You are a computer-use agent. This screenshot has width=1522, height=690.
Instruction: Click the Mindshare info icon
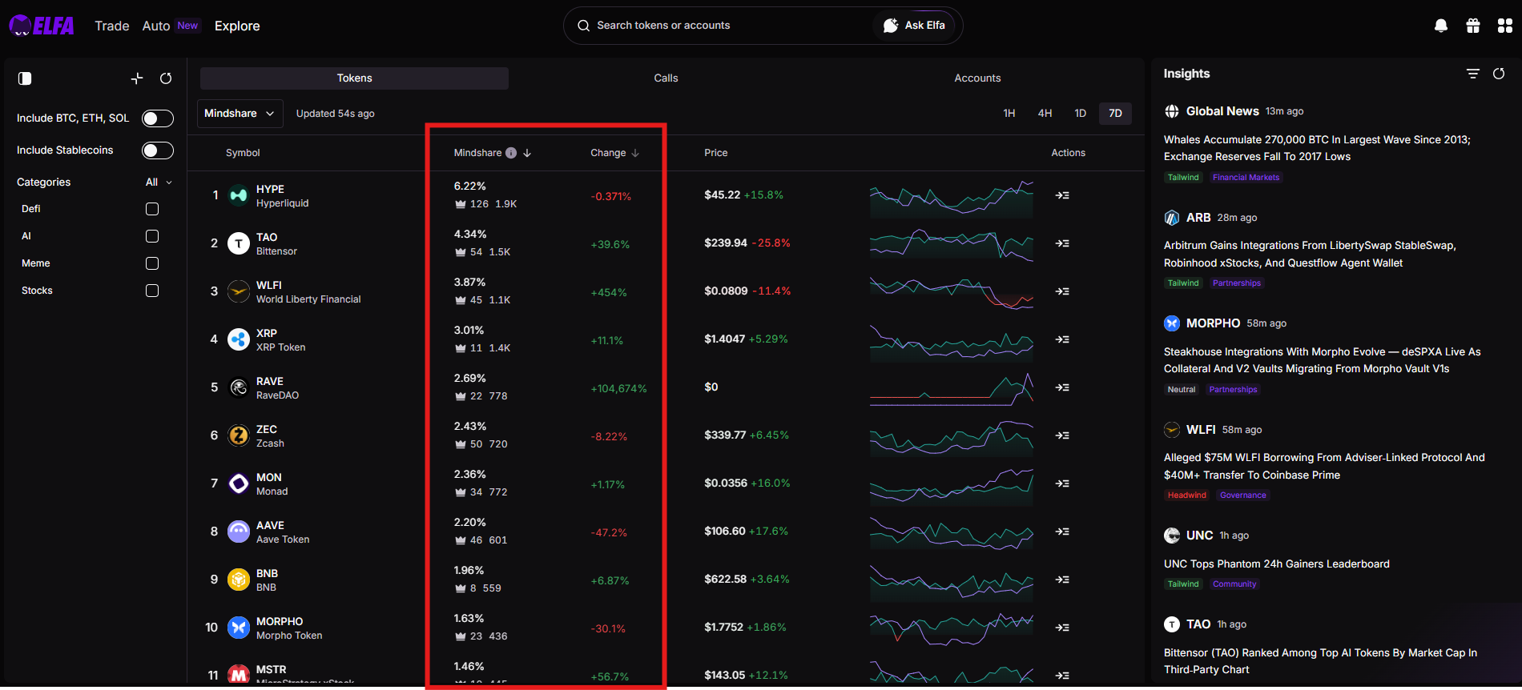click(x=511, y=153)
